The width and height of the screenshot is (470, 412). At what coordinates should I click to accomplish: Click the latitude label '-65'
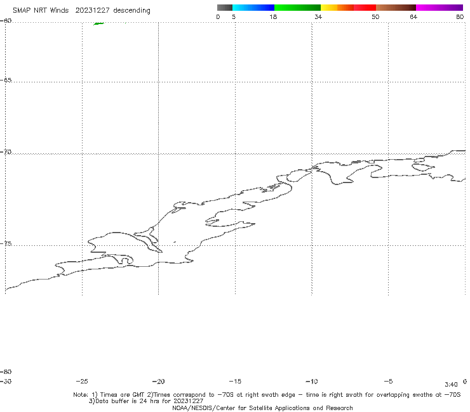tap(6, 80)
